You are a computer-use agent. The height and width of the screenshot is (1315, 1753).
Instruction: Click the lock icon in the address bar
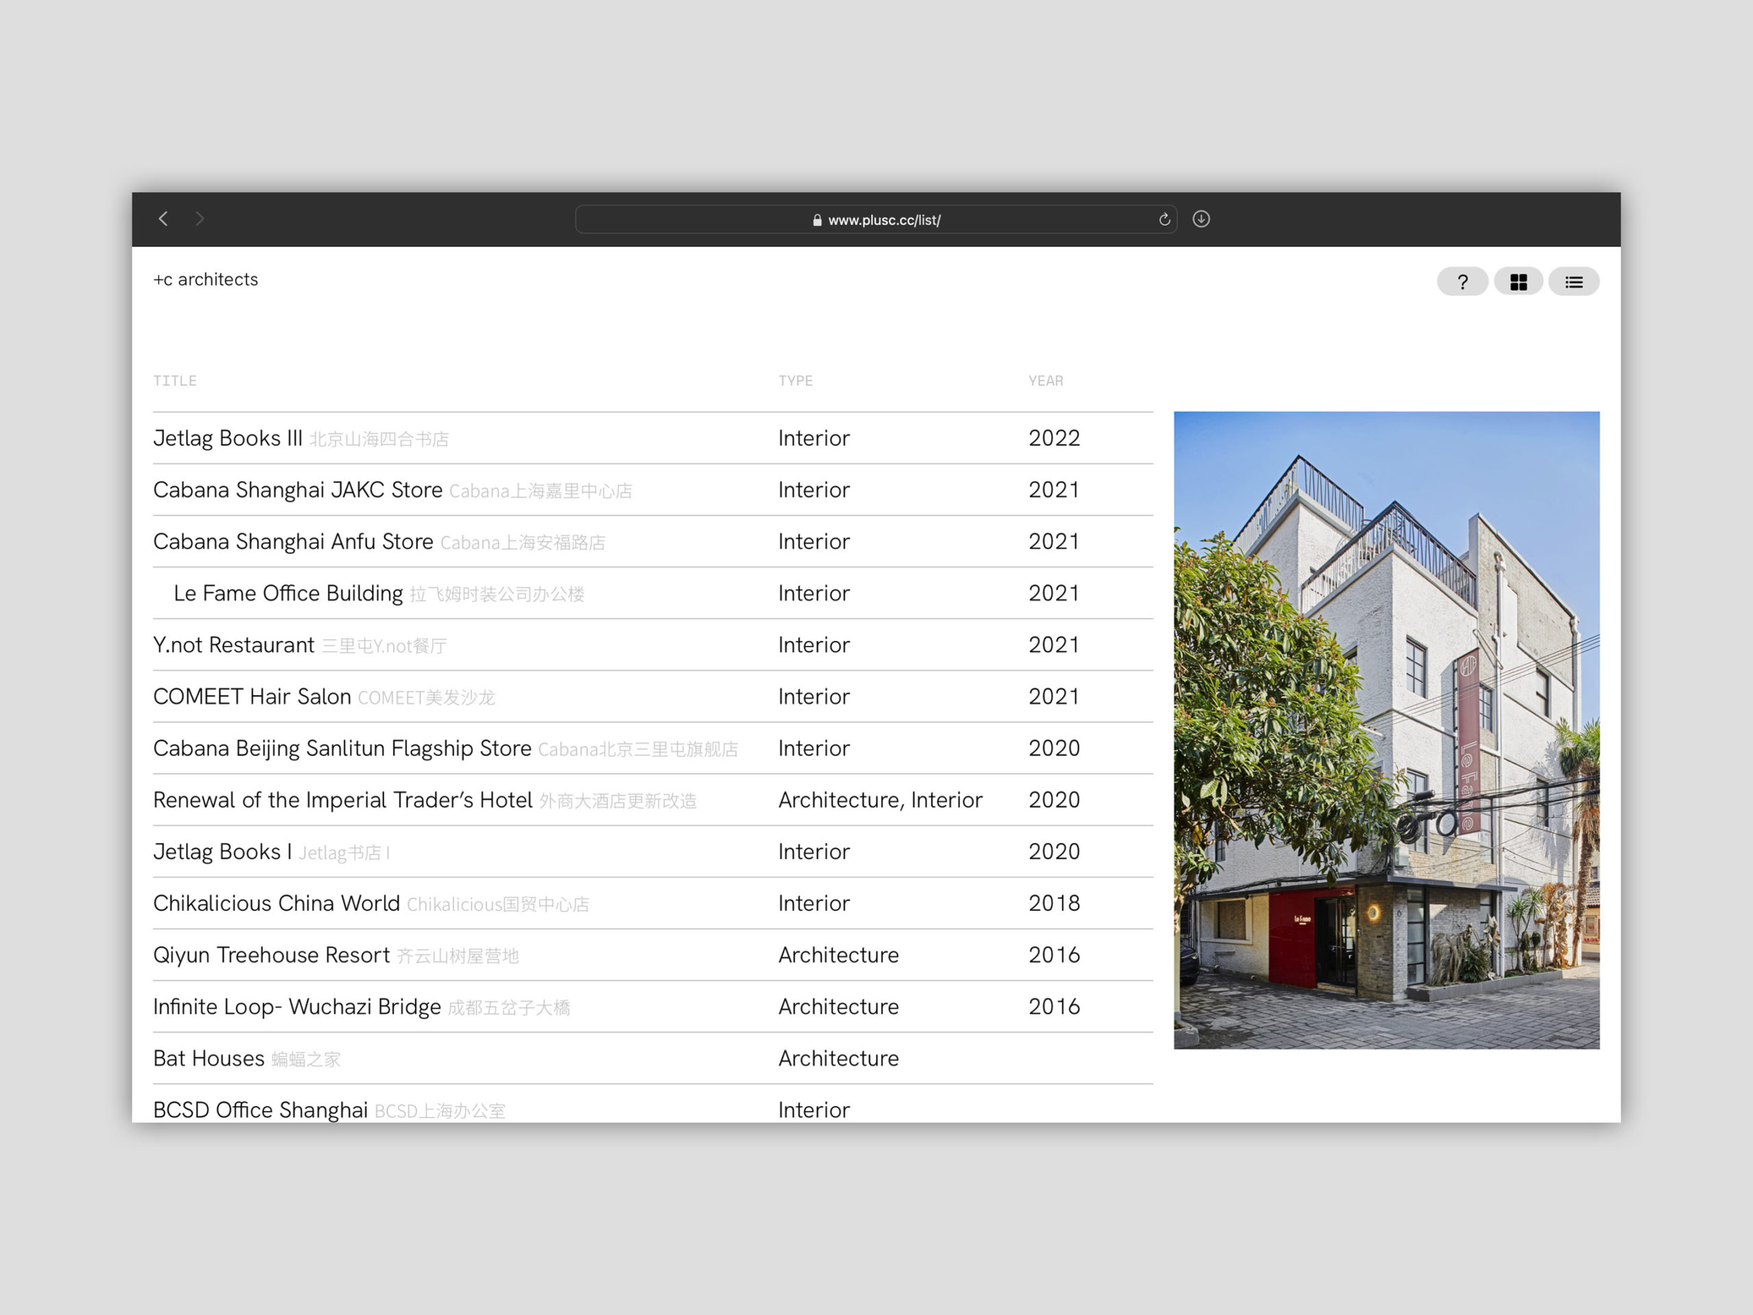(817, 221)
